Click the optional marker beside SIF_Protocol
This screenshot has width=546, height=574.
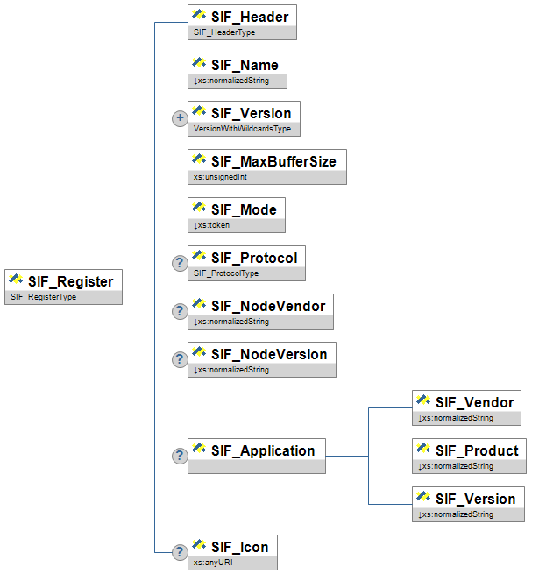click(180, 263)
